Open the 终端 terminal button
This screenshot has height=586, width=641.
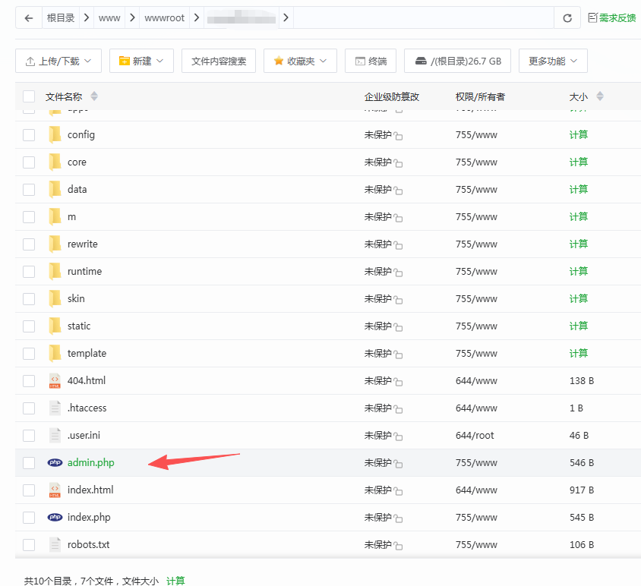point(371,61)
